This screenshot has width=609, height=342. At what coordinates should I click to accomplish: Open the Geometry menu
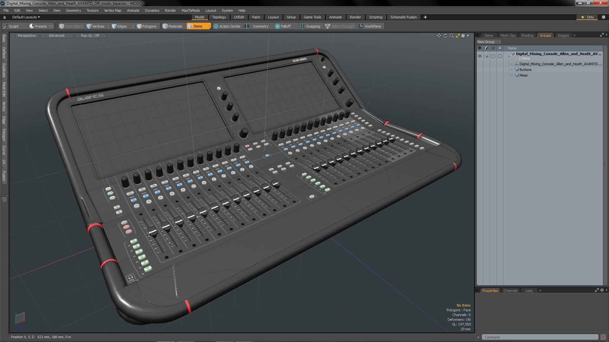pos(73,10)
